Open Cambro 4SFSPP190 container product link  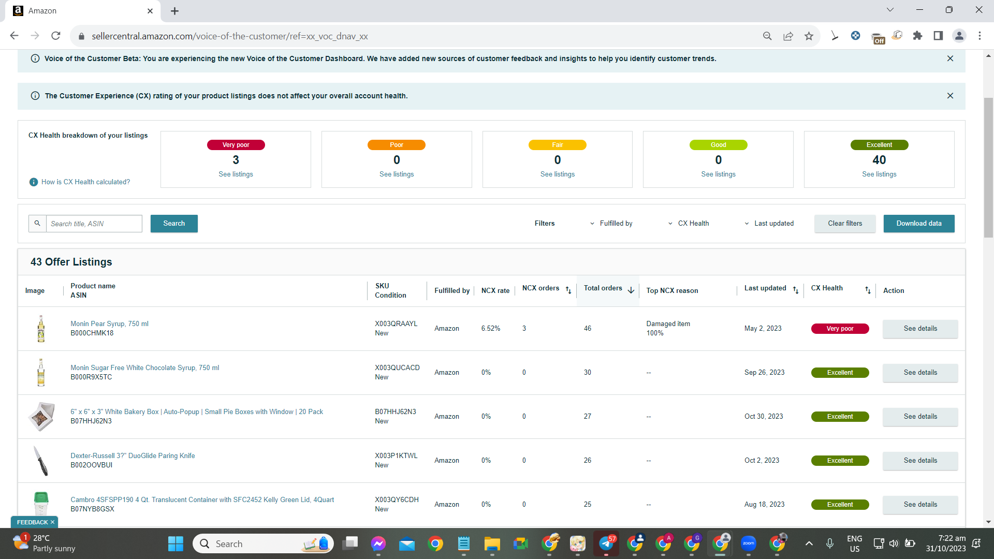(202, 500)
